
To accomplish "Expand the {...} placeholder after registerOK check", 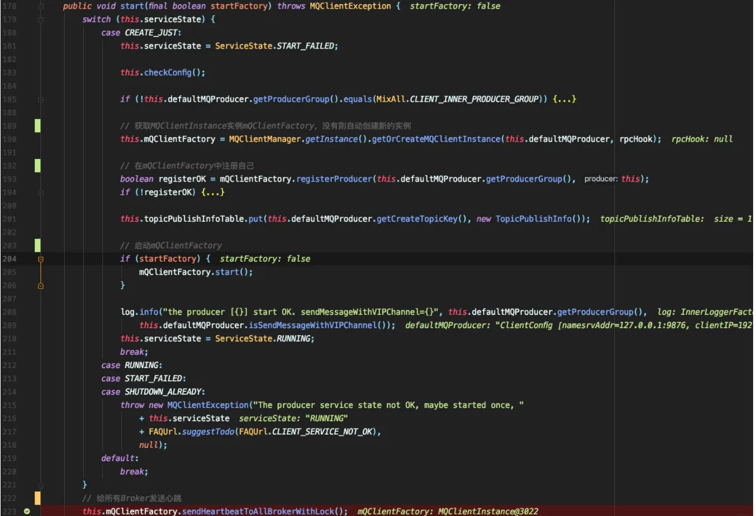I will pos(213,192).
